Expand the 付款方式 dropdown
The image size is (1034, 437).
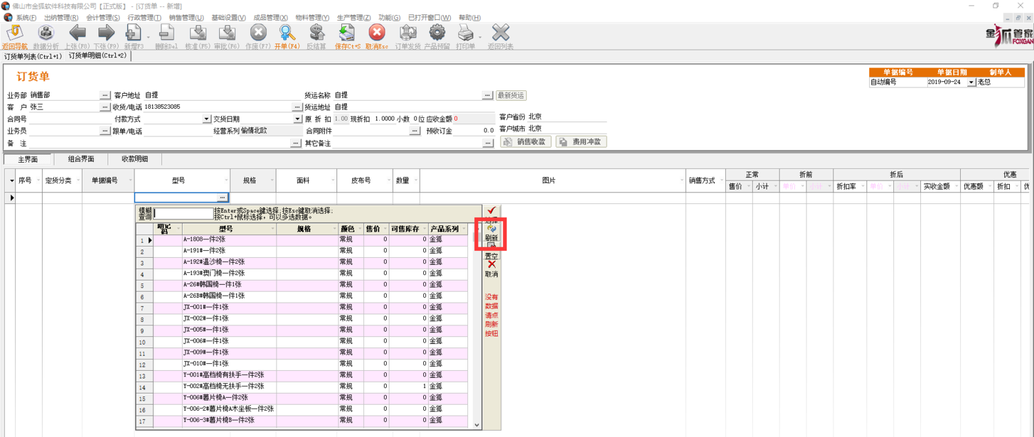[x=206, y=119]
